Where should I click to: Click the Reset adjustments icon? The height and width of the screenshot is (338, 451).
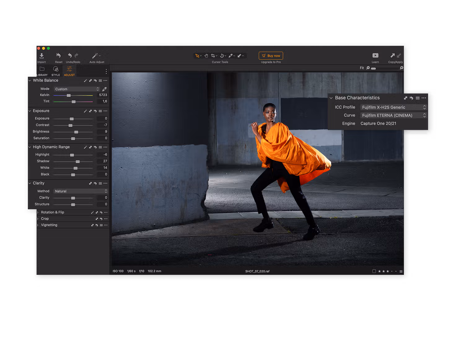[x=59, y=56]
